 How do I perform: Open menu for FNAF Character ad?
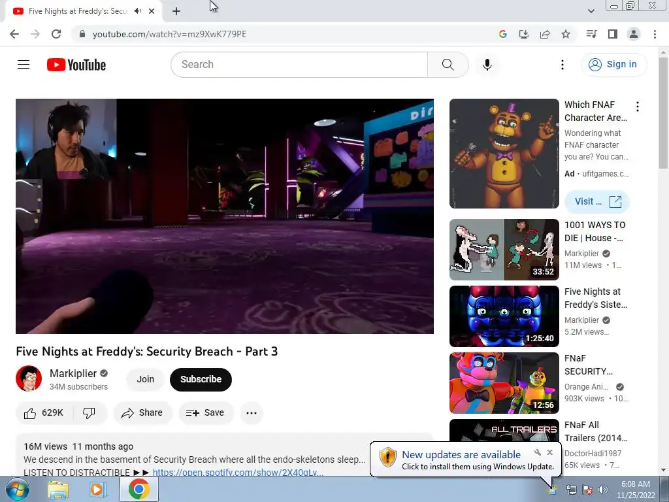click(638, 107)
